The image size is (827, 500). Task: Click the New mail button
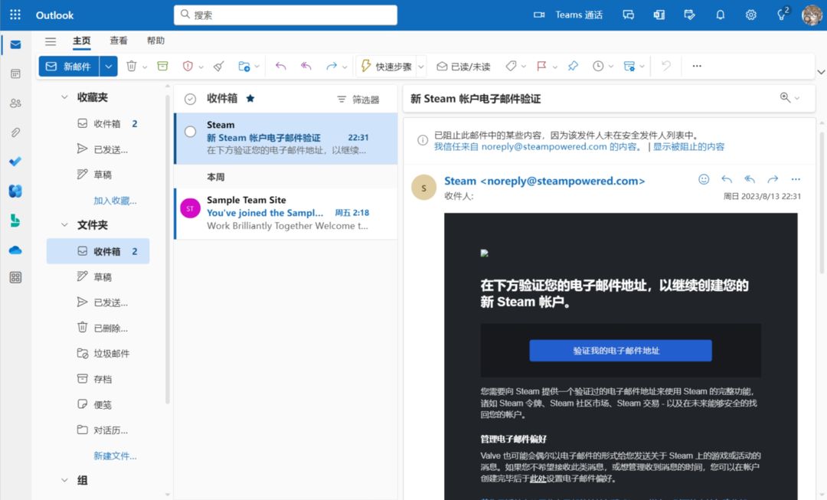coord(69,67)
